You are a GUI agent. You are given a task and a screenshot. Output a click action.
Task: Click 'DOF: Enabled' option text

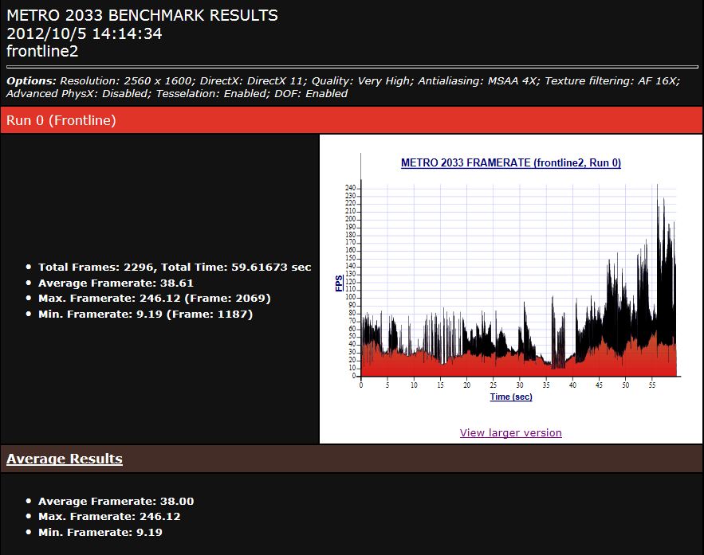311,93
